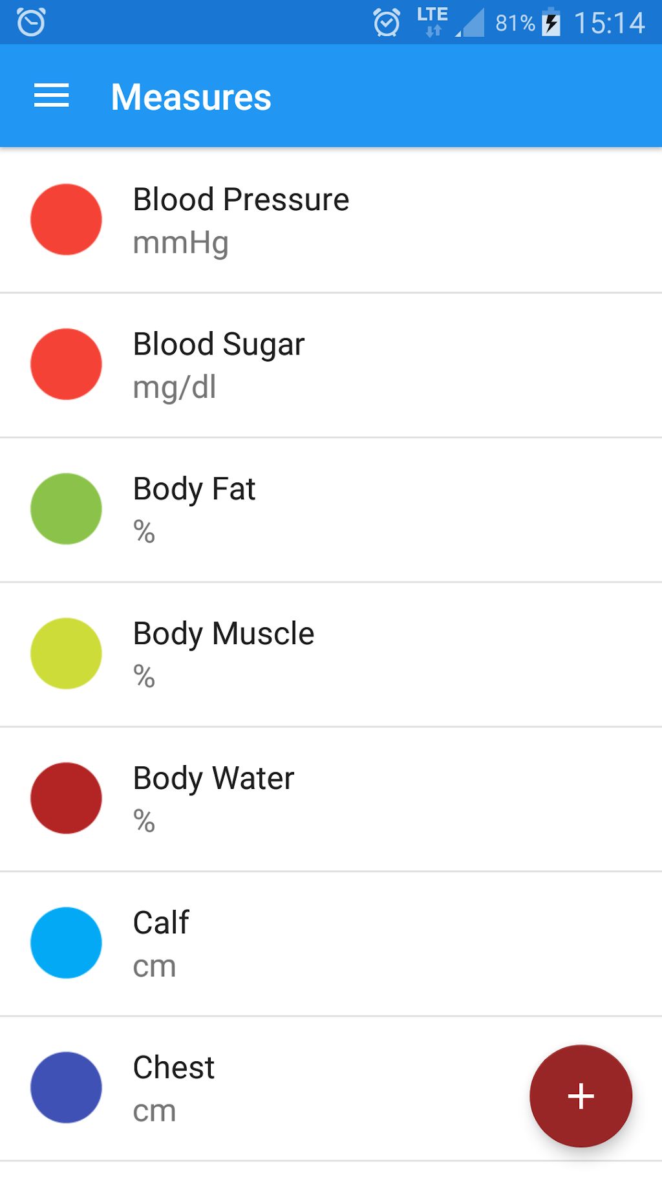This screenshot has width=662, height=1177.
Task: Click the Blood Sugar red color circle
Action: coord(66,364)
